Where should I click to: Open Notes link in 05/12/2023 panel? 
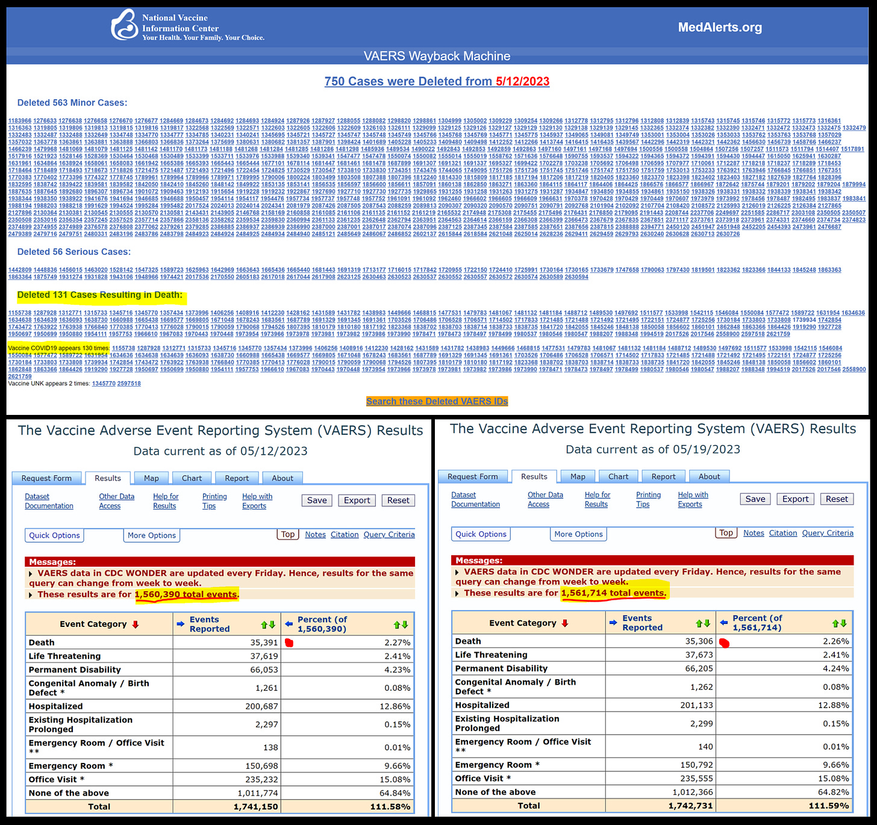[315, 535]
